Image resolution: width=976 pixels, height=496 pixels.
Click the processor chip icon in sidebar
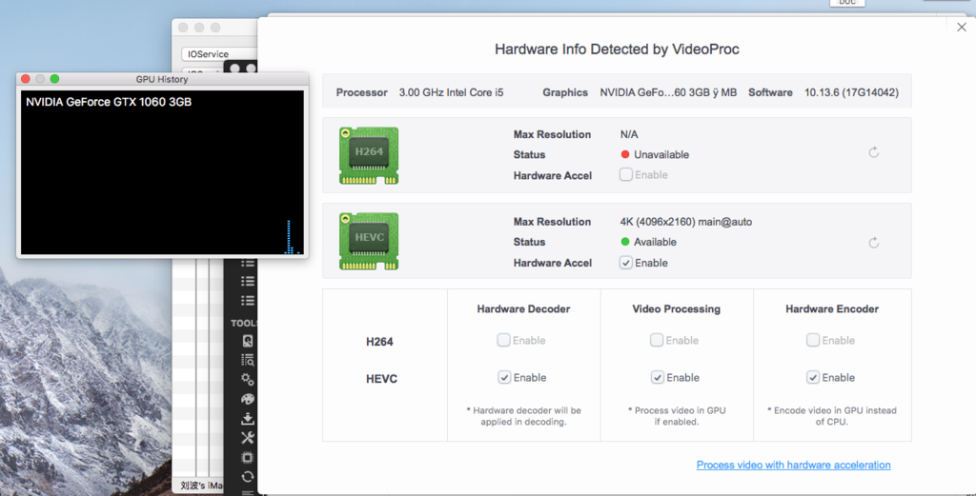click(248, 458)
